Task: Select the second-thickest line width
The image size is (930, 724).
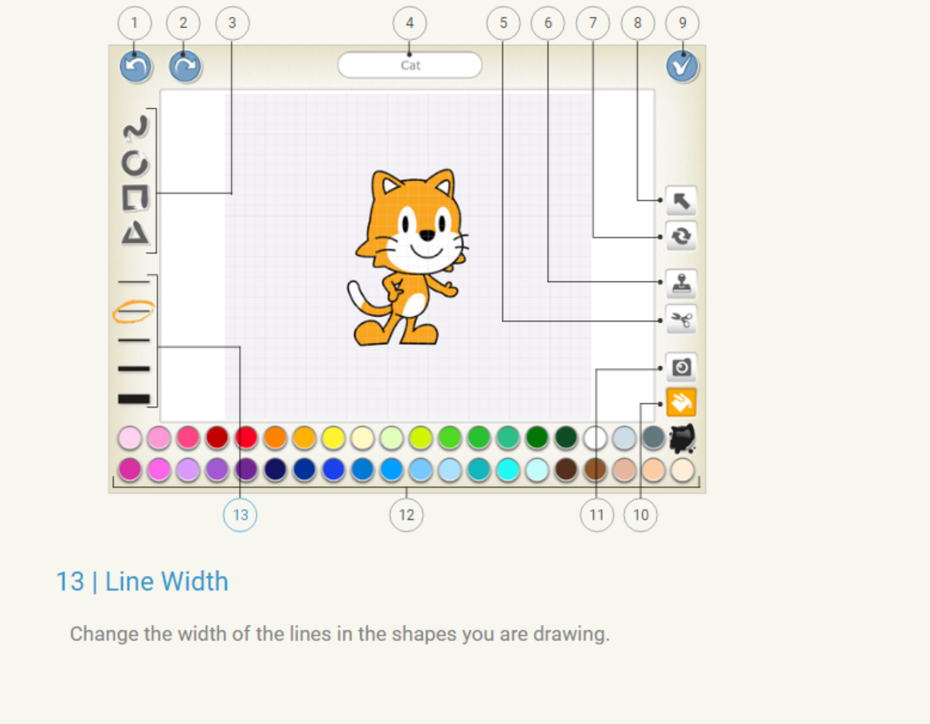Action: tap(134, 369)
